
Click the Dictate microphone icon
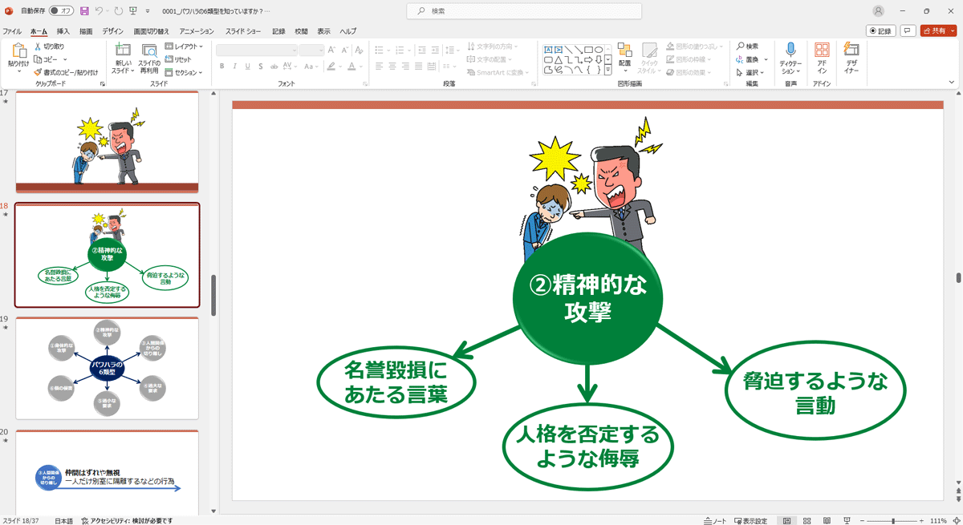[790, 50]
